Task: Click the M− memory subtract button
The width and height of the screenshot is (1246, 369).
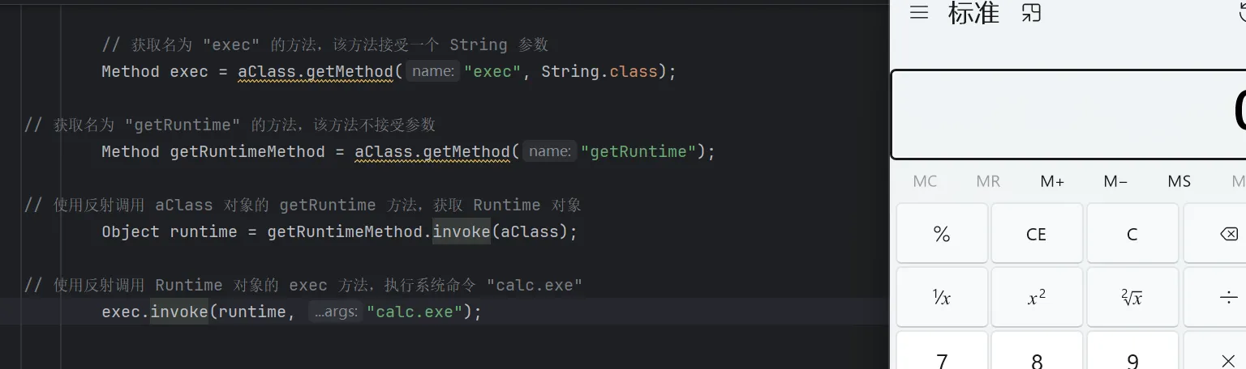Action: 1115,181
